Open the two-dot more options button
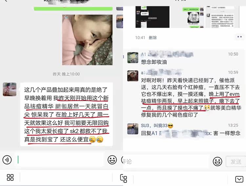Image resolution: width=246 pixels, height=186 pixels. coord(239,37)
